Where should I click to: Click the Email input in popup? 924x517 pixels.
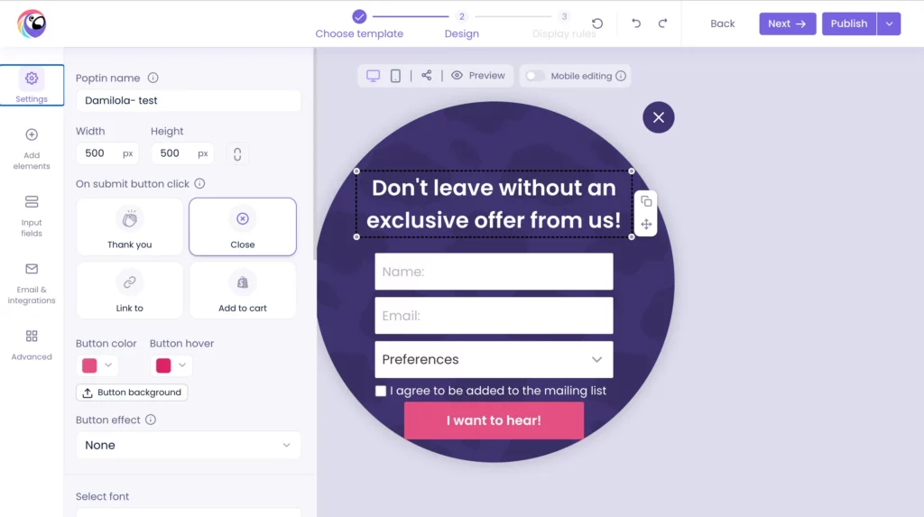(494, 316)
